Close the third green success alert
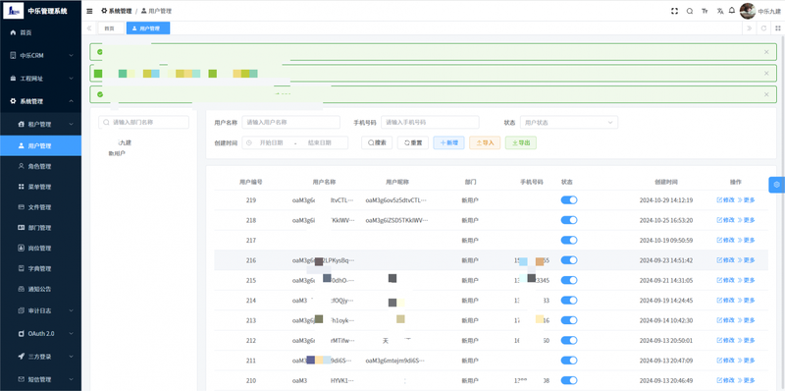Viewport: 785px width, 391px height. pyautogui.click(x=766, y=94)
